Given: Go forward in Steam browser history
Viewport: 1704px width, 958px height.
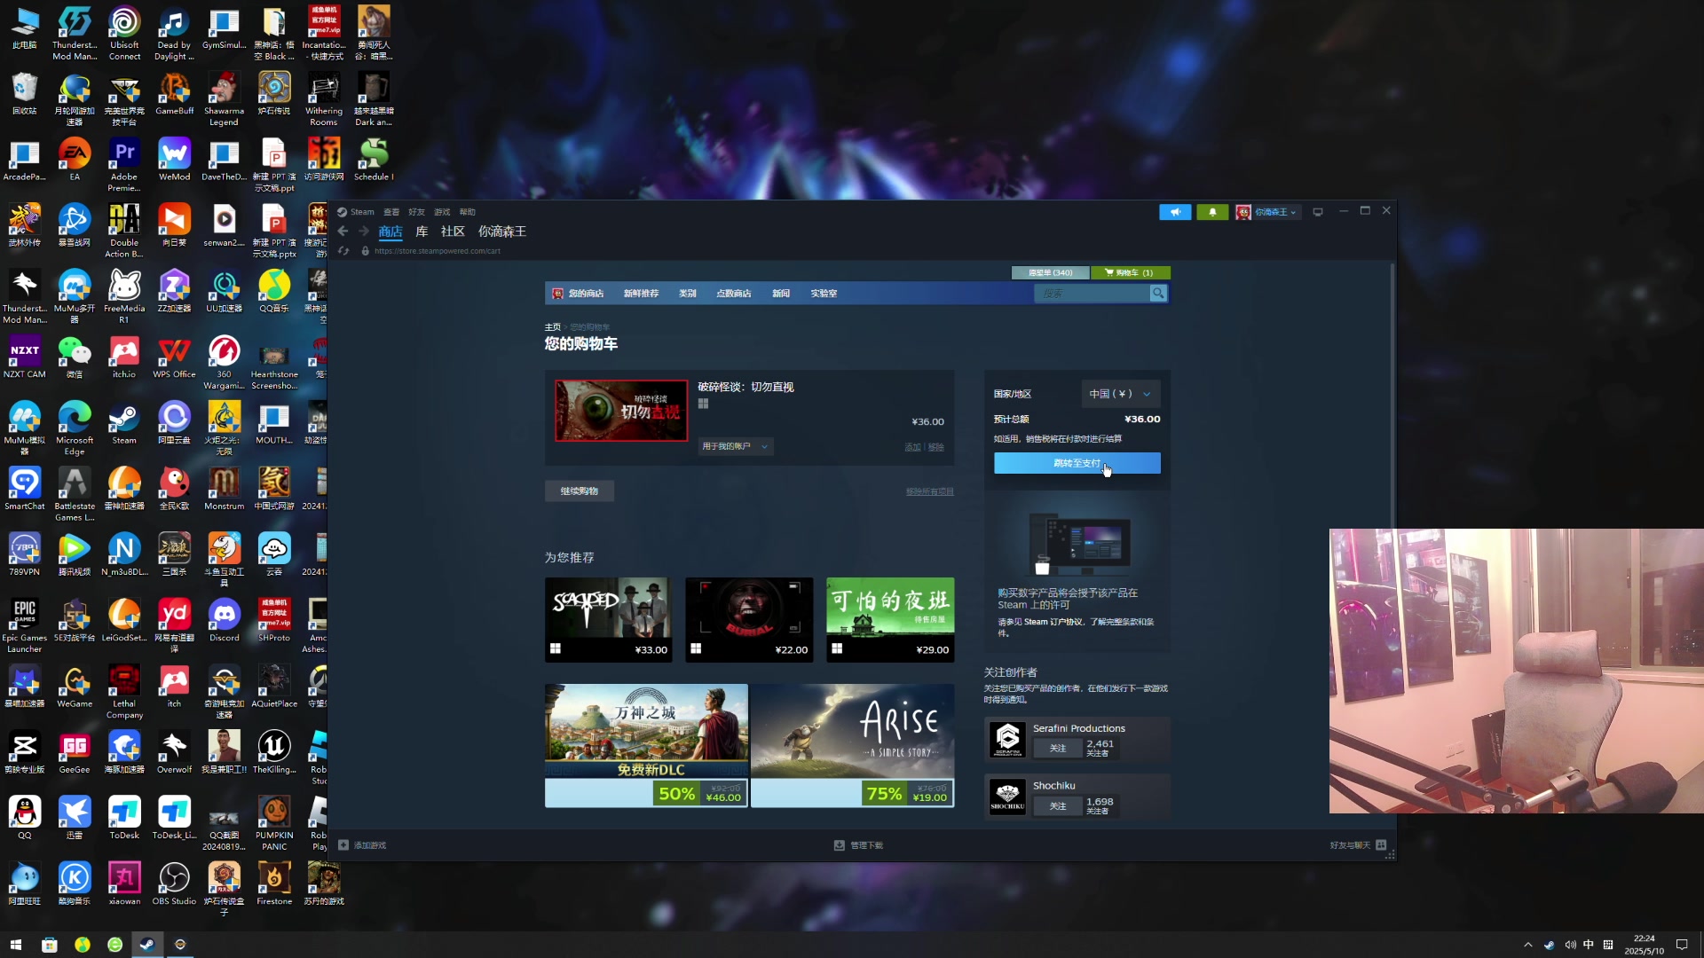Looking at the screenshot, I should 364,232.
